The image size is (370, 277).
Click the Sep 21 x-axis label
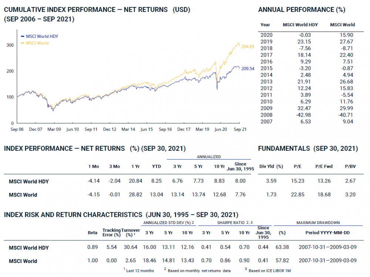pyautogui.click(x=239, y=130)
